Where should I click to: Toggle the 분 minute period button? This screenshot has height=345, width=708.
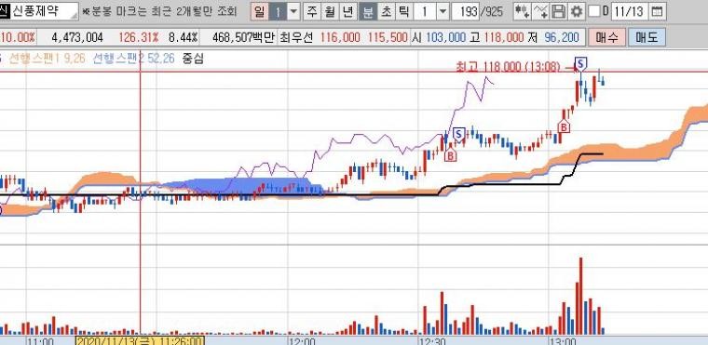click(369, 11)
